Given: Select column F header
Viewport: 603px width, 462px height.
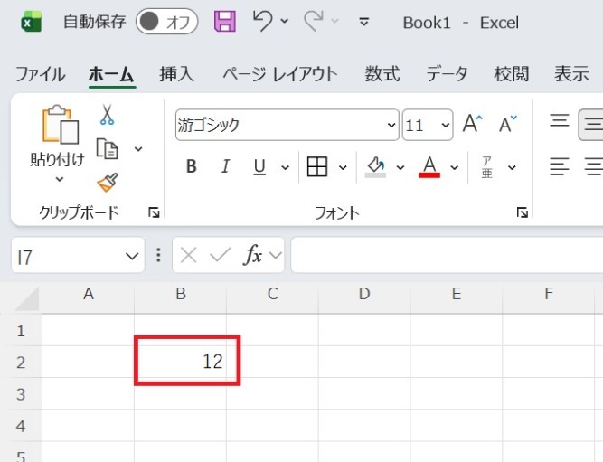Looking at the screenshot, I should [549, 294].
